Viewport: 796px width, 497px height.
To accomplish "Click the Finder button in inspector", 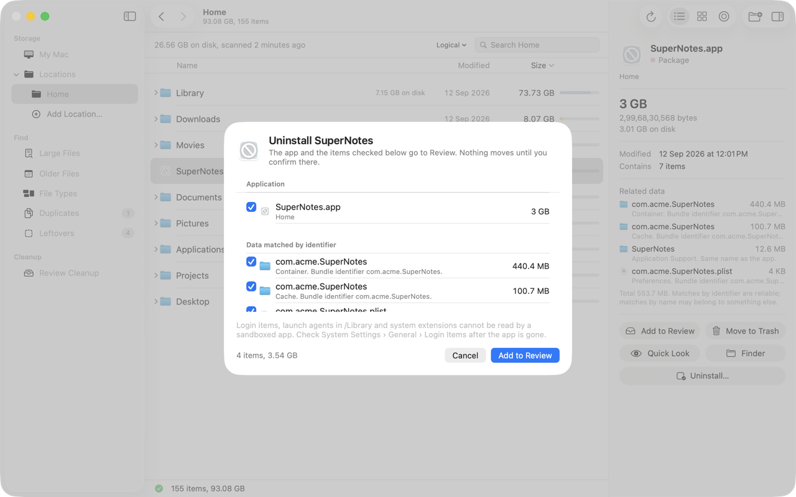I will tap(745, 353).
